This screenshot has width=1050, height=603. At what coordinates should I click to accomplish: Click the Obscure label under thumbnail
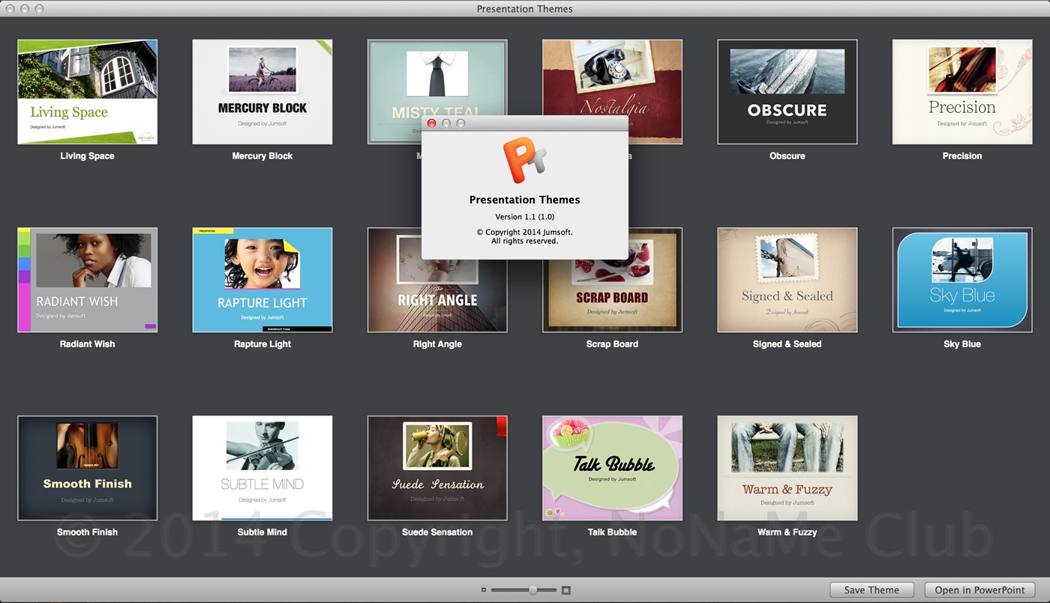787,156
